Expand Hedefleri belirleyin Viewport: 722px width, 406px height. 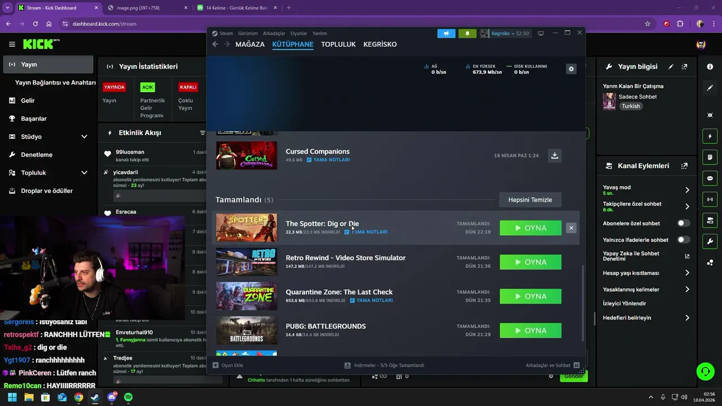(x=687, y=318)
